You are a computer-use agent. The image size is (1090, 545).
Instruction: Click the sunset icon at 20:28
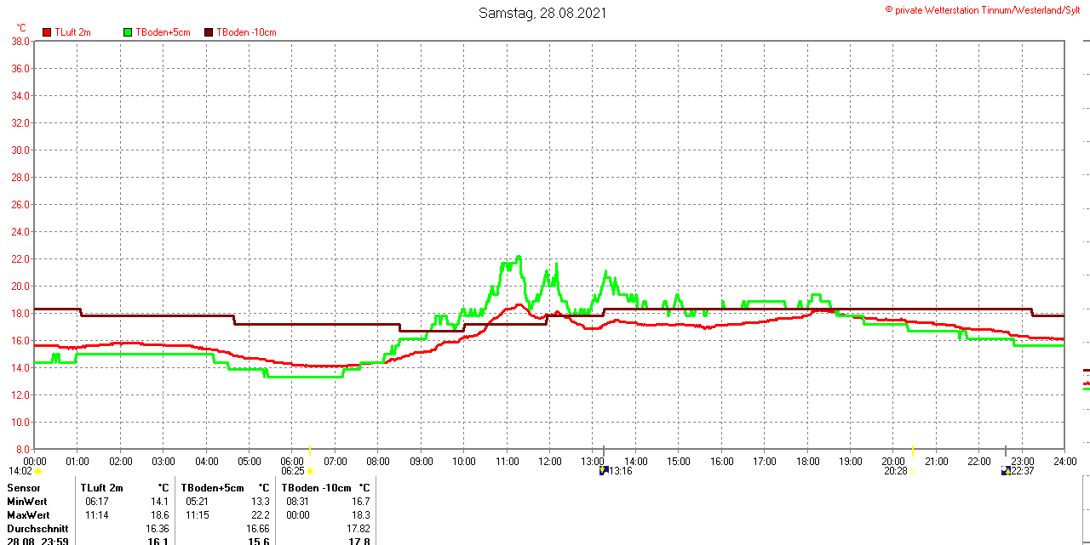(x=913, y=471)
